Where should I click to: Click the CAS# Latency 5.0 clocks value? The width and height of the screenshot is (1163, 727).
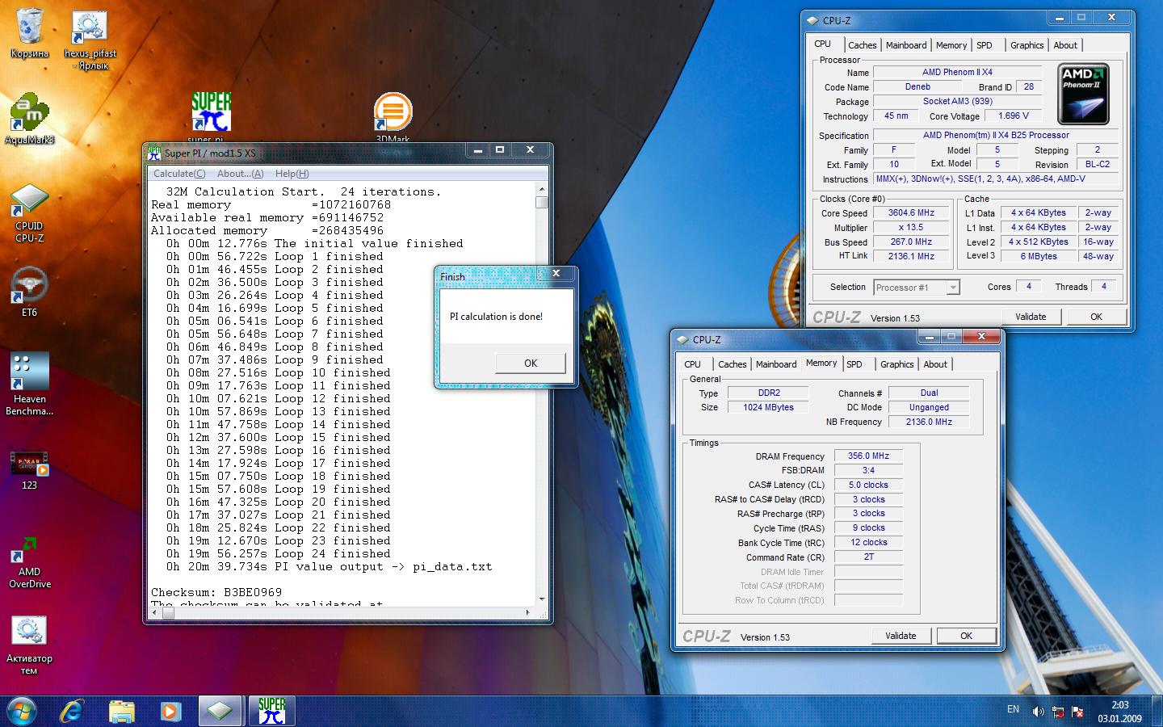868,485
